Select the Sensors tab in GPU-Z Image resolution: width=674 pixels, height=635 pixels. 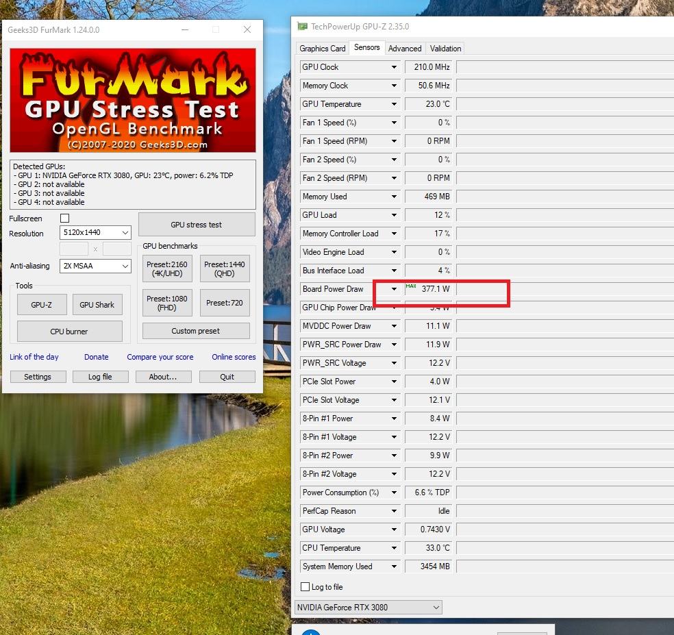point(366,47)
